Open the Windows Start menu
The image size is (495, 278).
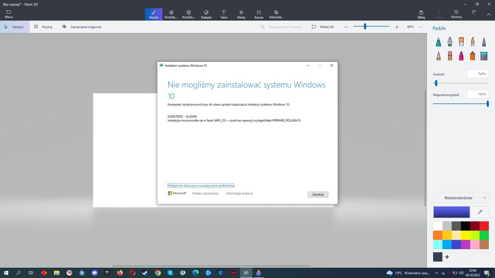point(6,273)
